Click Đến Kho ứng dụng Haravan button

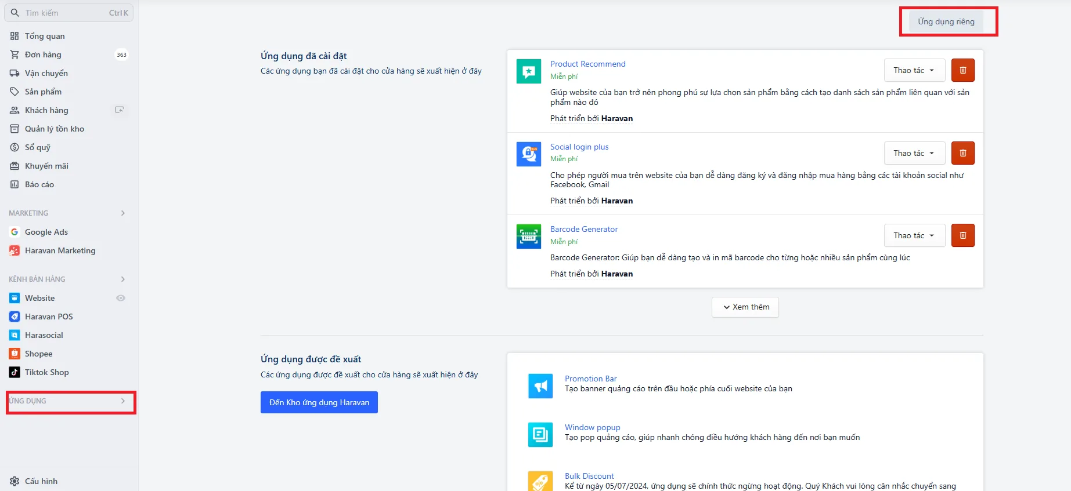[x=319, y=402]
